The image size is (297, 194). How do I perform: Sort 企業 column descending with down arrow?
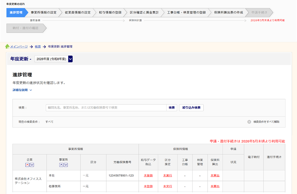32,165
